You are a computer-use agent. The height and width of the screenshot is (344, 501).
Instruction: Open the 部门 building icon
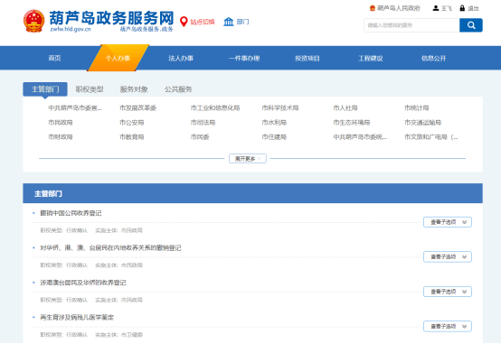click(229, 22)
